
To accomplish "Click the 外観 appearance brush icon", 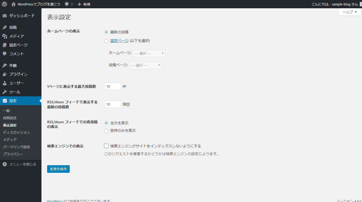I will 4,65.
